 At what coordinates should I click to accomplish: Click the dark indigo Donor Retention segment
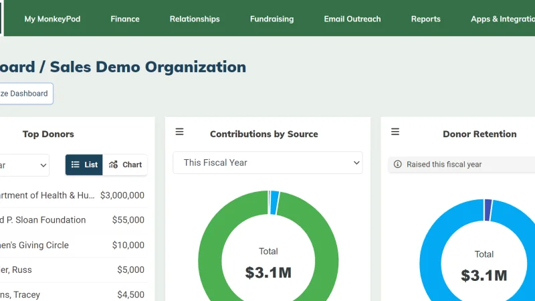pyautogui.click(x=488, y=210)
